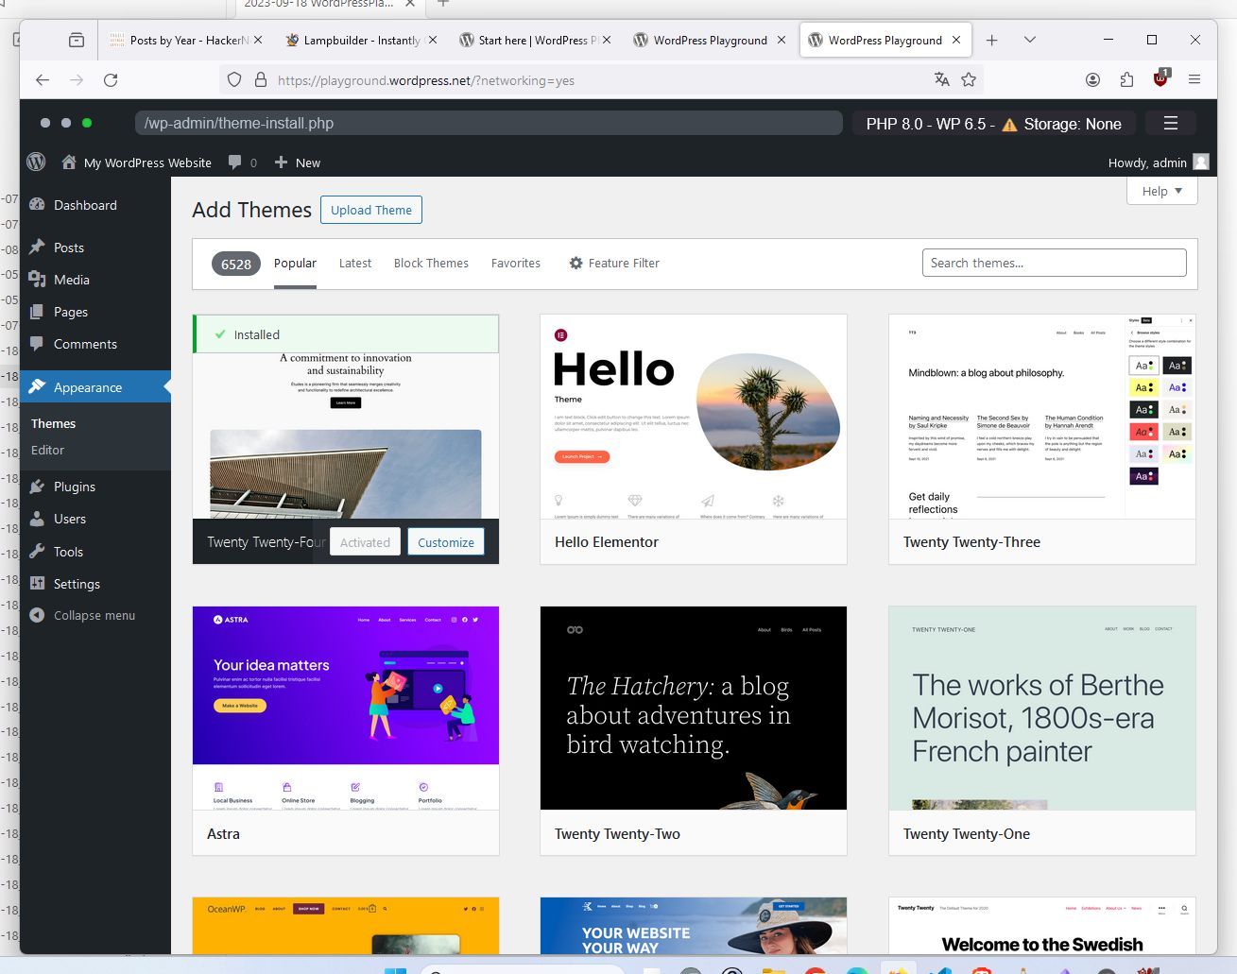Image resolution: width=1237 pixels, height=974 pixels.
Task: Open the Playground hamburger menu button
Action: (x=1170, y=123)
